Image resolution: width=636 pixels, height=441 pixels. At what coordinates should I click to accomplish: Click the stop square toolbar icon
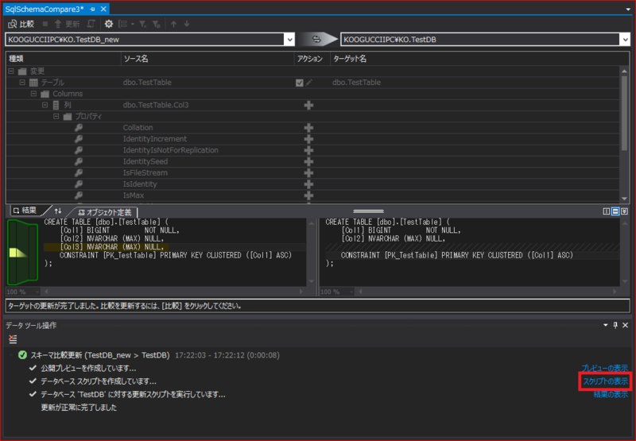point(45,24)
